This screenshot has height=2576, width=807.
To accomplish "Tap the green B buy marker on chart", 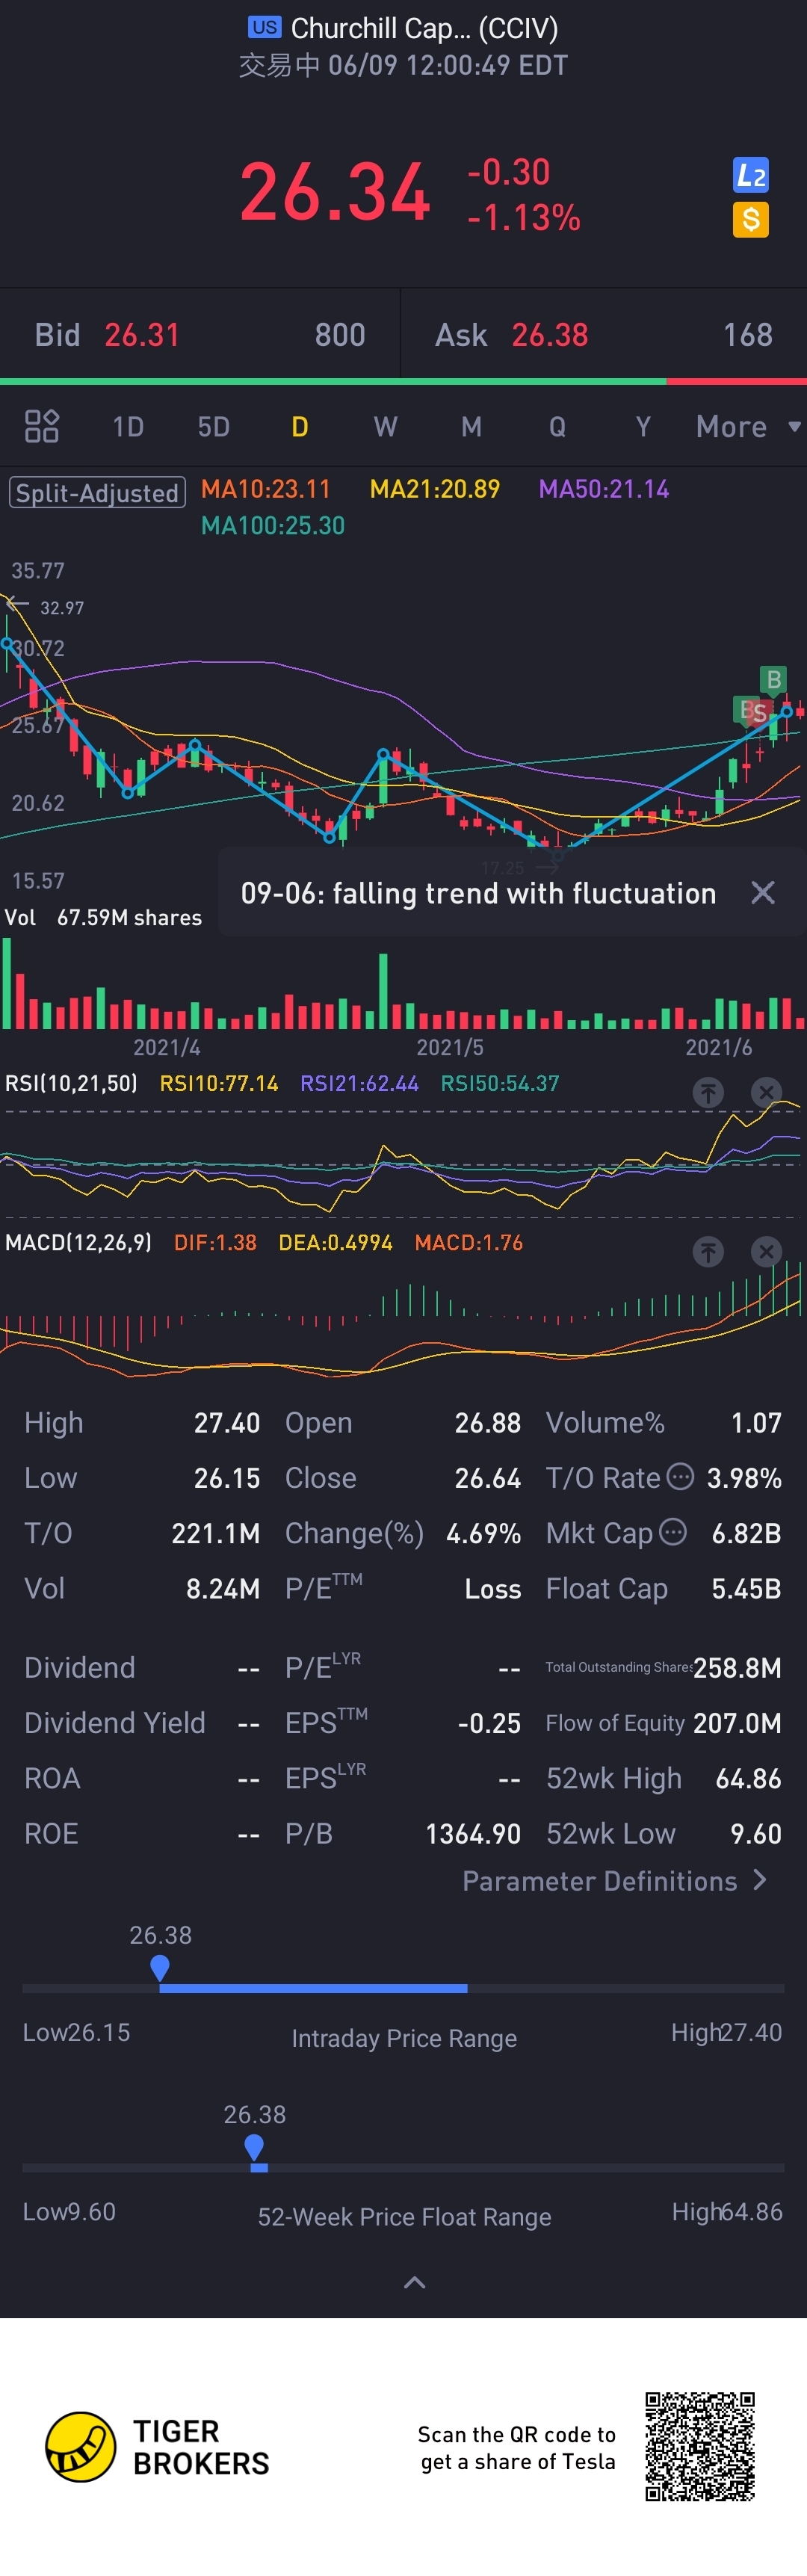I will coord(773,680).
